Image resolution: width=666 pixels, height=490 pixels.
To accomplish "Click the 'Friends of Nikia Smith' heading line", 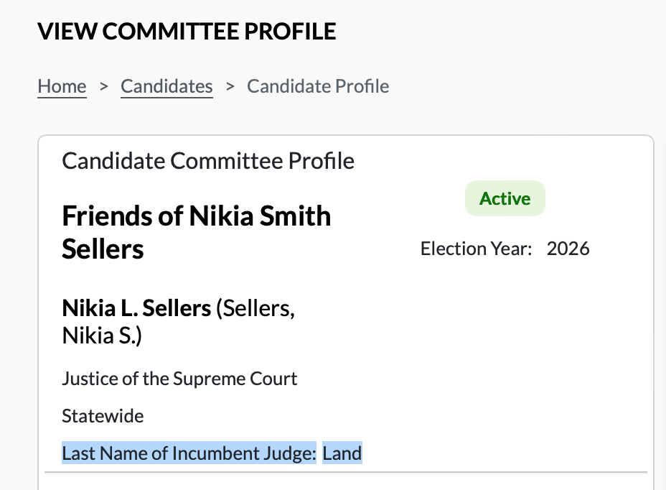I will coord(197,216).
